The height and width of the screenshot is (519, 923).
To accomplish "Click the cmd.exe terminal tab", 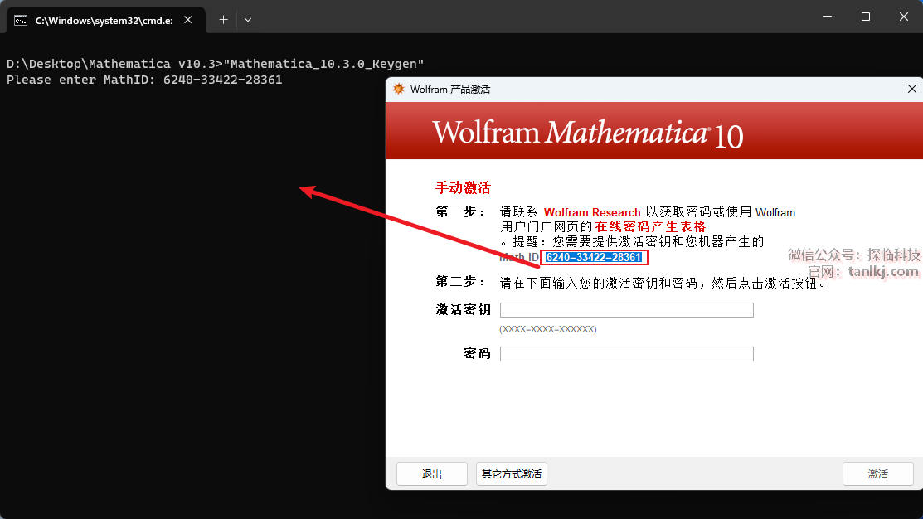I will pyautogui.click(x=106, y=20).
